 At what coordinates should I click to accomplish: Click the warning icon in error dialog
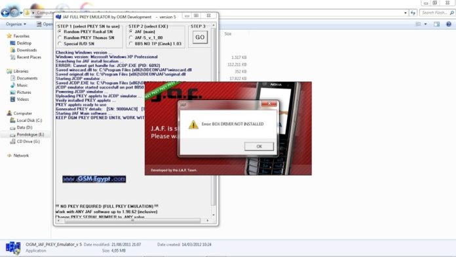pos(193,125)
